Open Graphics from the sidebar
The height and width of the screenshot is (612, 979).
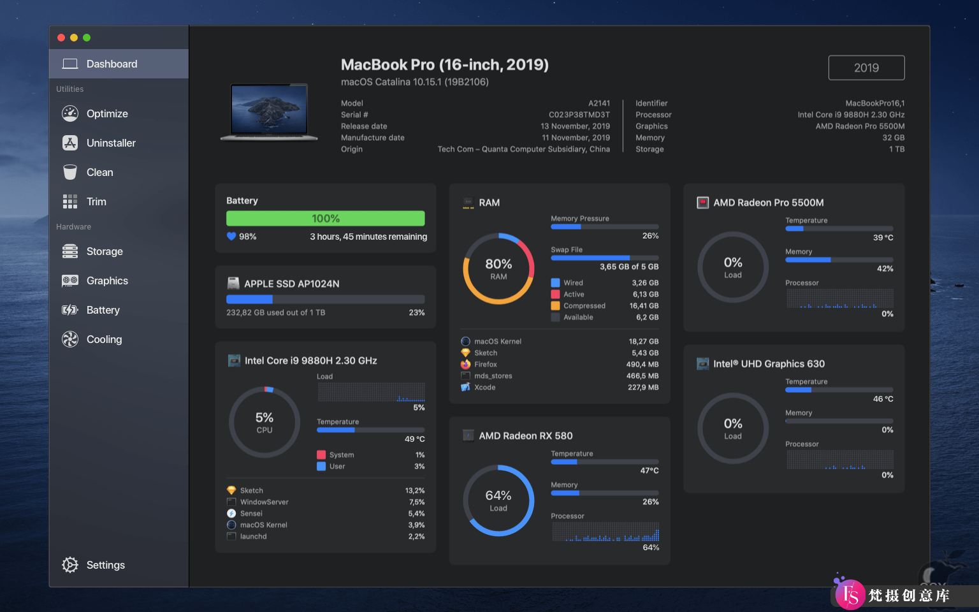[119, 280]
